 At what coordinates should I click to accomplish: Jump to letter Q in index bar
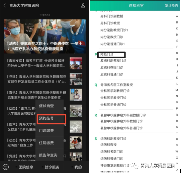177,115
